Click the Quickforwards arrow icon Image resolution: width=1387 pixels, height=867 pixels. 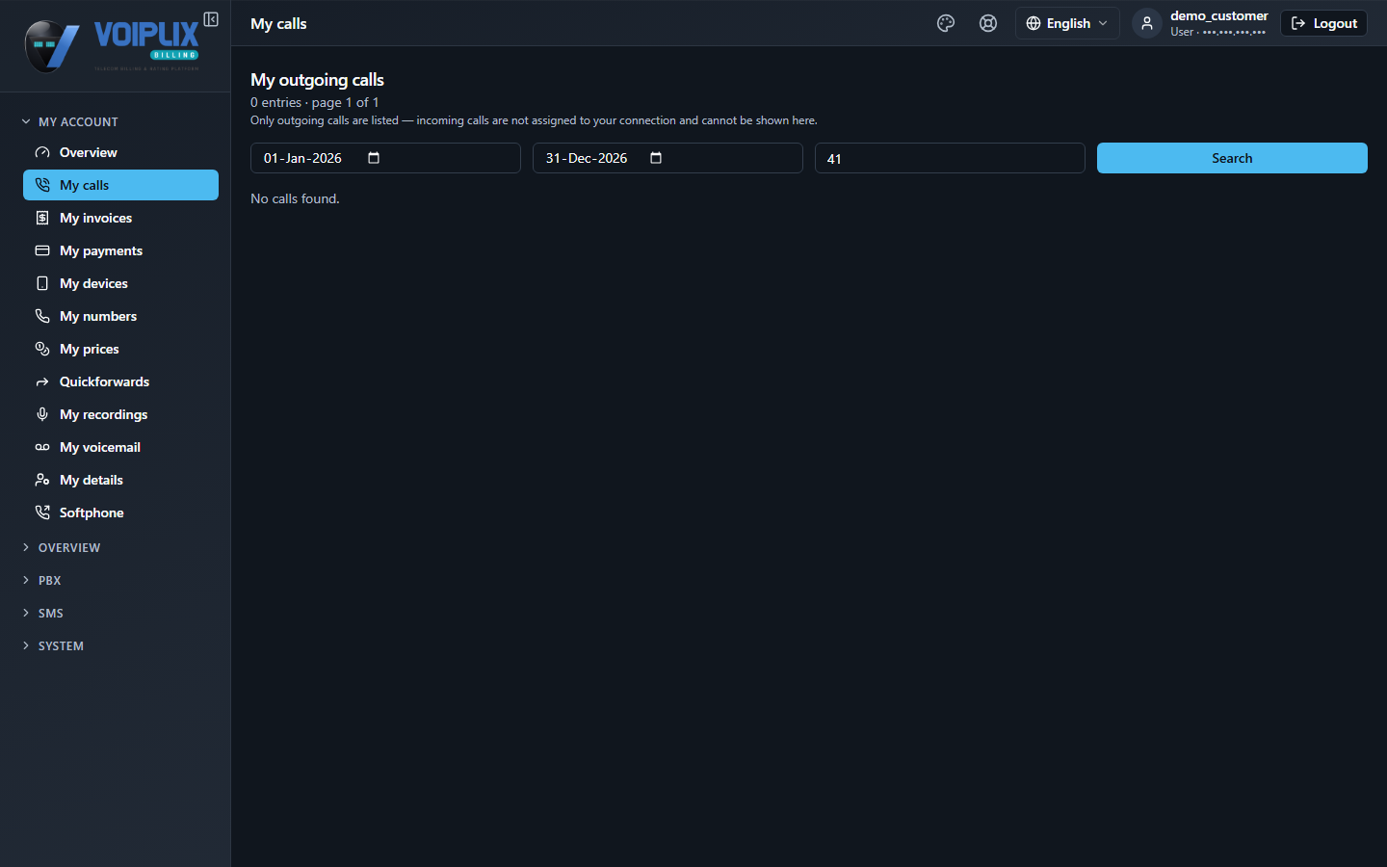click(x=42, y=381)
